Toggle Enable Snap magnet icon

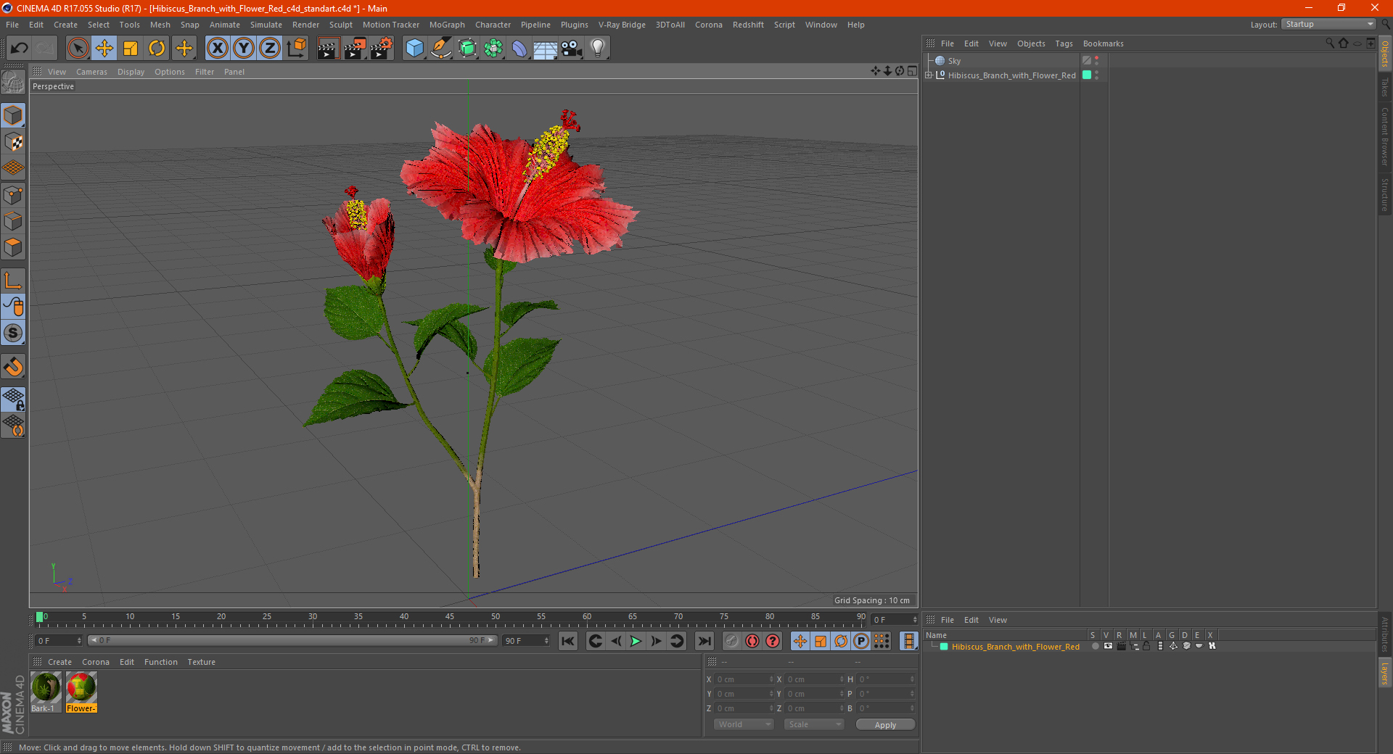click(x=13, y=367)
